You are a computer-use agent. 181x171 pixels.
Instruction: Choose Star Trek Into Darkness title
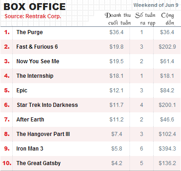pos(47,105)
